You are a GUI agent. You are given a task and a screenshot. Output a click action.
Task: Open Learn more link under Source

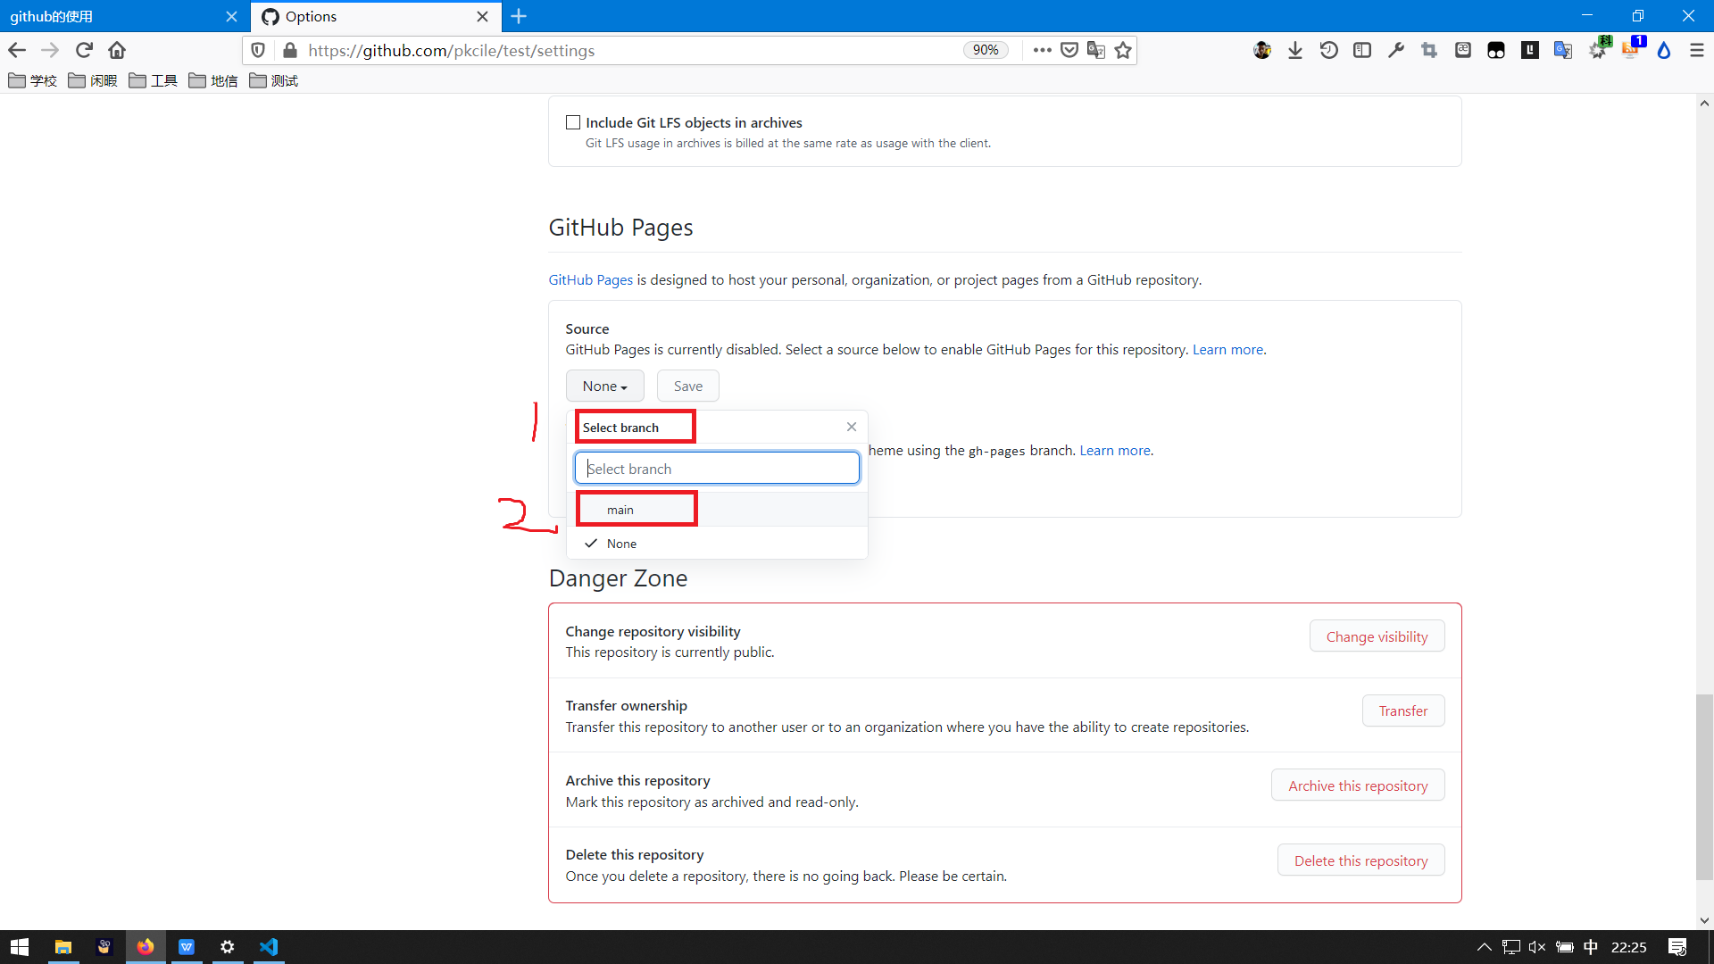pyautogui.click(x=1227, y=349)
